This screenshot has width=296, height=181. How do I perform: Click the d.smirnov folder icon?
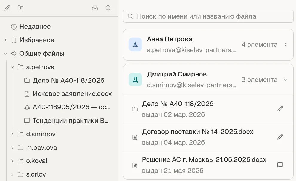(20, 134)
